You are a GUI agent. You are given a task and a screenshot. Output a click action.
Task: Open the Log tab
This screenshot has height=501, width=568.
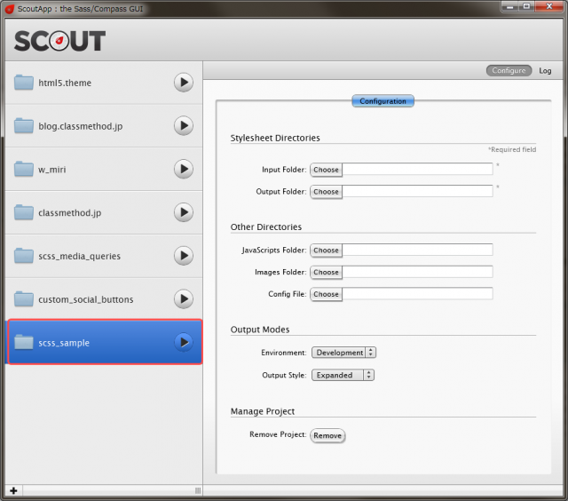545,71
